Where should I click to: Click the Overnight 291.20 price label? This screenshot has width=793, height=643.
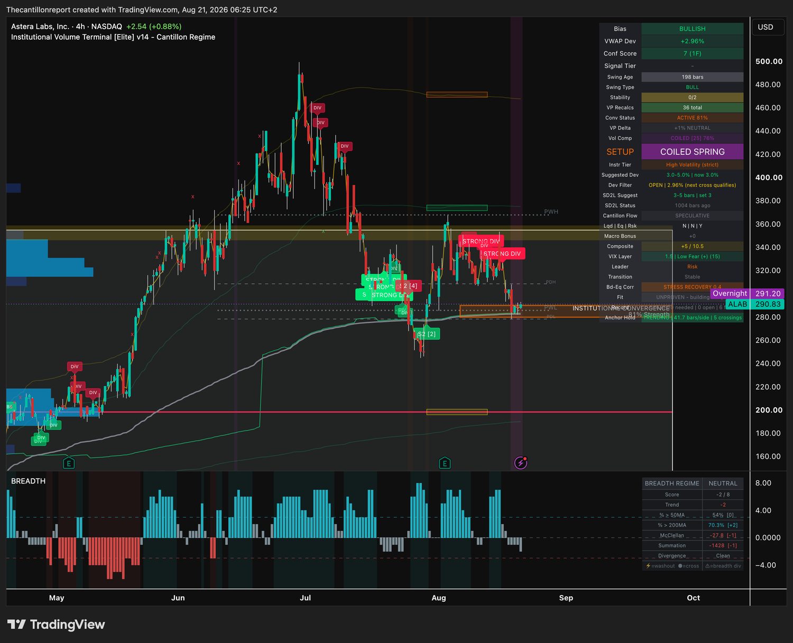click(x=747, y=293)
